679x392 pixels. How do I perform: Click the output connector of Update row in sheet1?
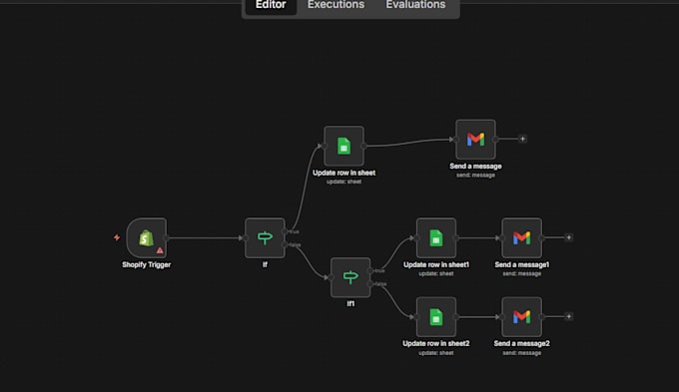click(x=456, y=237)
